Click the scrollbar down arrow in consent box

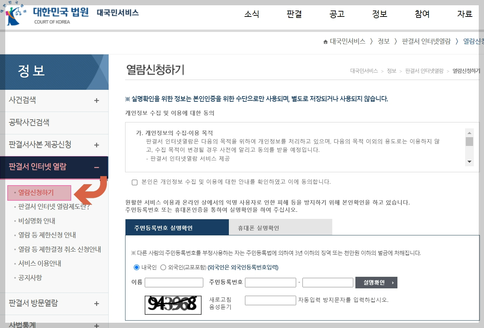(470, 162)
